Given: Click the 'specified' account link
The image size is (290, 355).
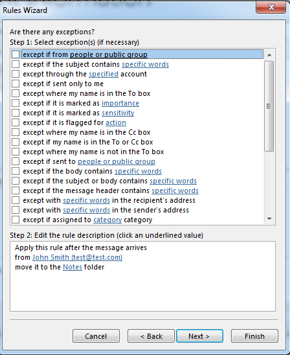Looking at the screenshot, I should pos(104,74).
